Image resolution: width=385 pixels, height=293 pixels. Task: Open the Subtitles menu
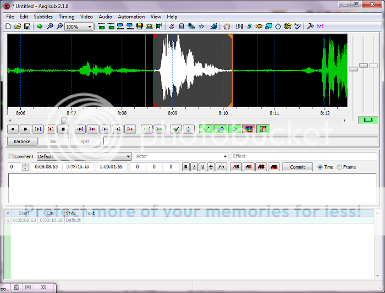tap(43, 17)
